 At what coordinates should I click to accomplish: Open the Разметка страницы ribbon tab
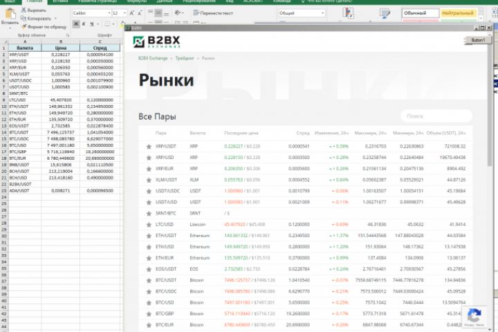98,1
